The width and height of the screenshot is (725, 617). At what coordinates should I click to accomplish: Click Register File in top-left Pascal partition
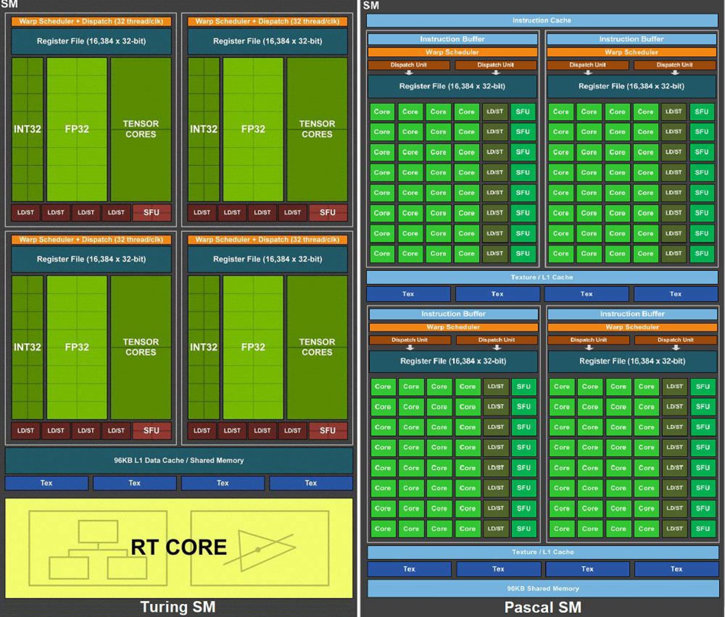pyautogui.click(x=452, y=86)
